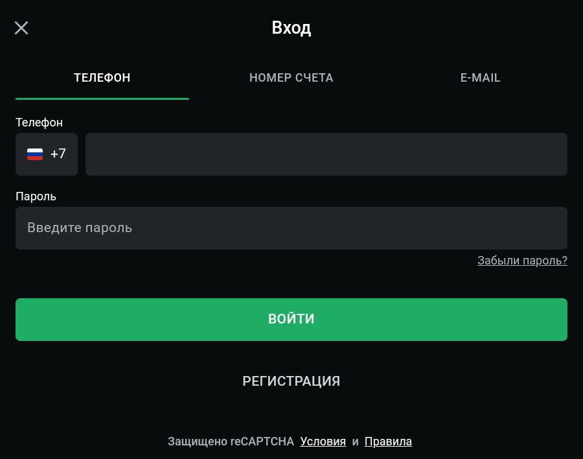Click the Вход dialog heading
The height and width of the screenshot is (459, 583).
291,28
